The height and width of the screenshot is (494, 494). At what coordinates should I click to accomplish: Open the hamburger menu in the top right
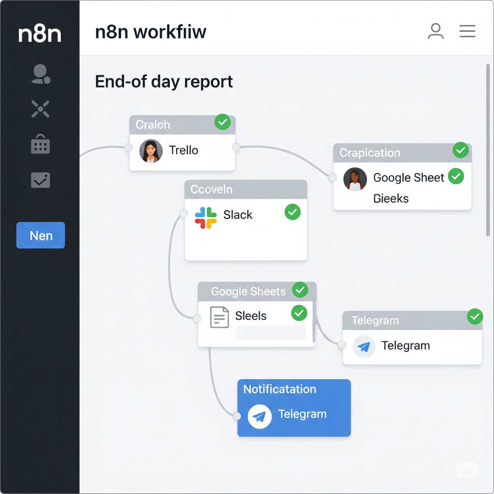point(467,31)
